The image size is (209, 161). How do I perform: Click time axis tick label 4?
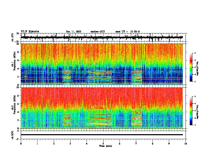(x=87, y=144)
